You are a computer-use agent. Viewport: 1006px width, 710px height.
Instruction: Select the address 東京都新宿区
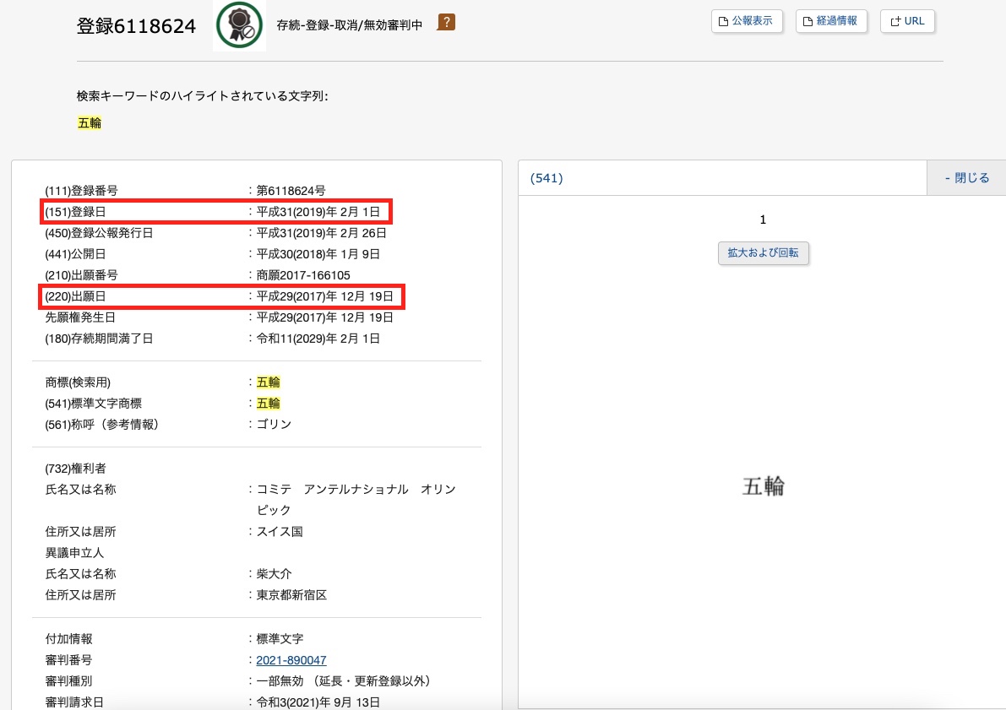292,595
